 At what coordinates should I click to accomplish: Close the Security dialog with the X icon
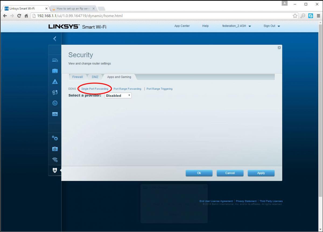coord(279,48)
